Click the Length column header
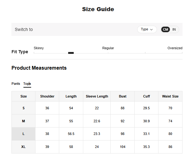The image size is (189, 156). pos(71,96)
